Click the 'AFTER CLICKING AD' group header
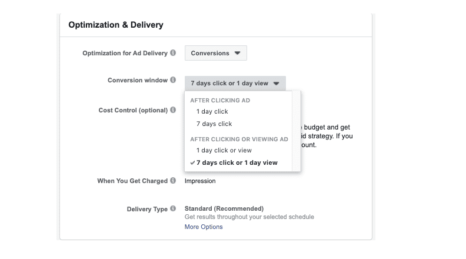This screenshot has height=259, width=466. coord(220,100)
